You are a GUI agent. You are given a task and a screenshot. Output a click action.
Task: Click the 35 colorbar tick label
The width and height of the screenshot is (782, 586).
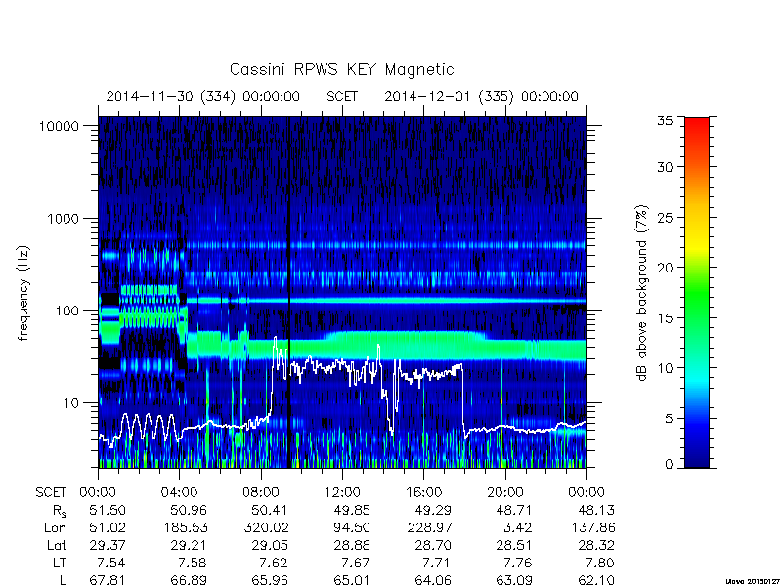[x=664, y=120]
